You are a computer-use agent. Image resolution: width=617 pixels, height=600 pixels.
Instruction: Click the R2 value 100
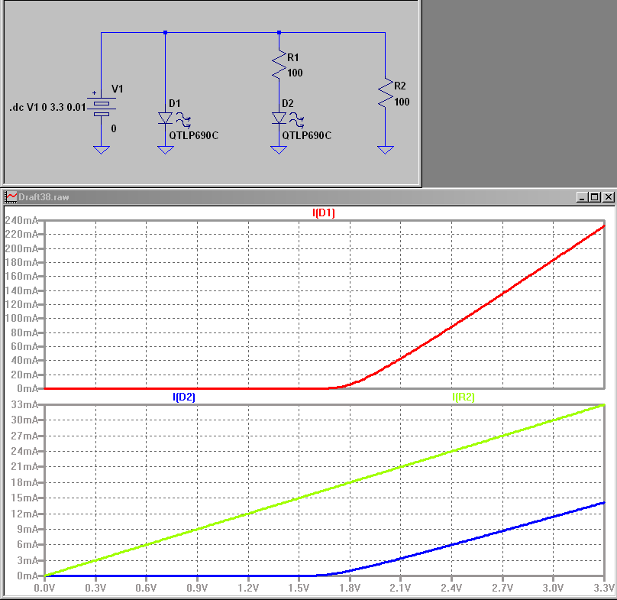click(x=402, y=102)
